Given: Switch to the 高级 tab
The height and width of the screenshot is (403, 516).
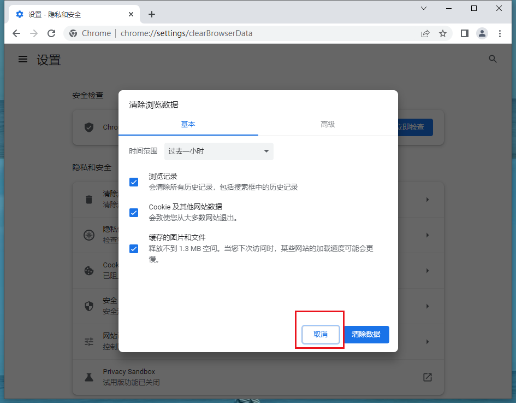Looking at the screenshot, I should pyautogui.click(x=328, y=124).
